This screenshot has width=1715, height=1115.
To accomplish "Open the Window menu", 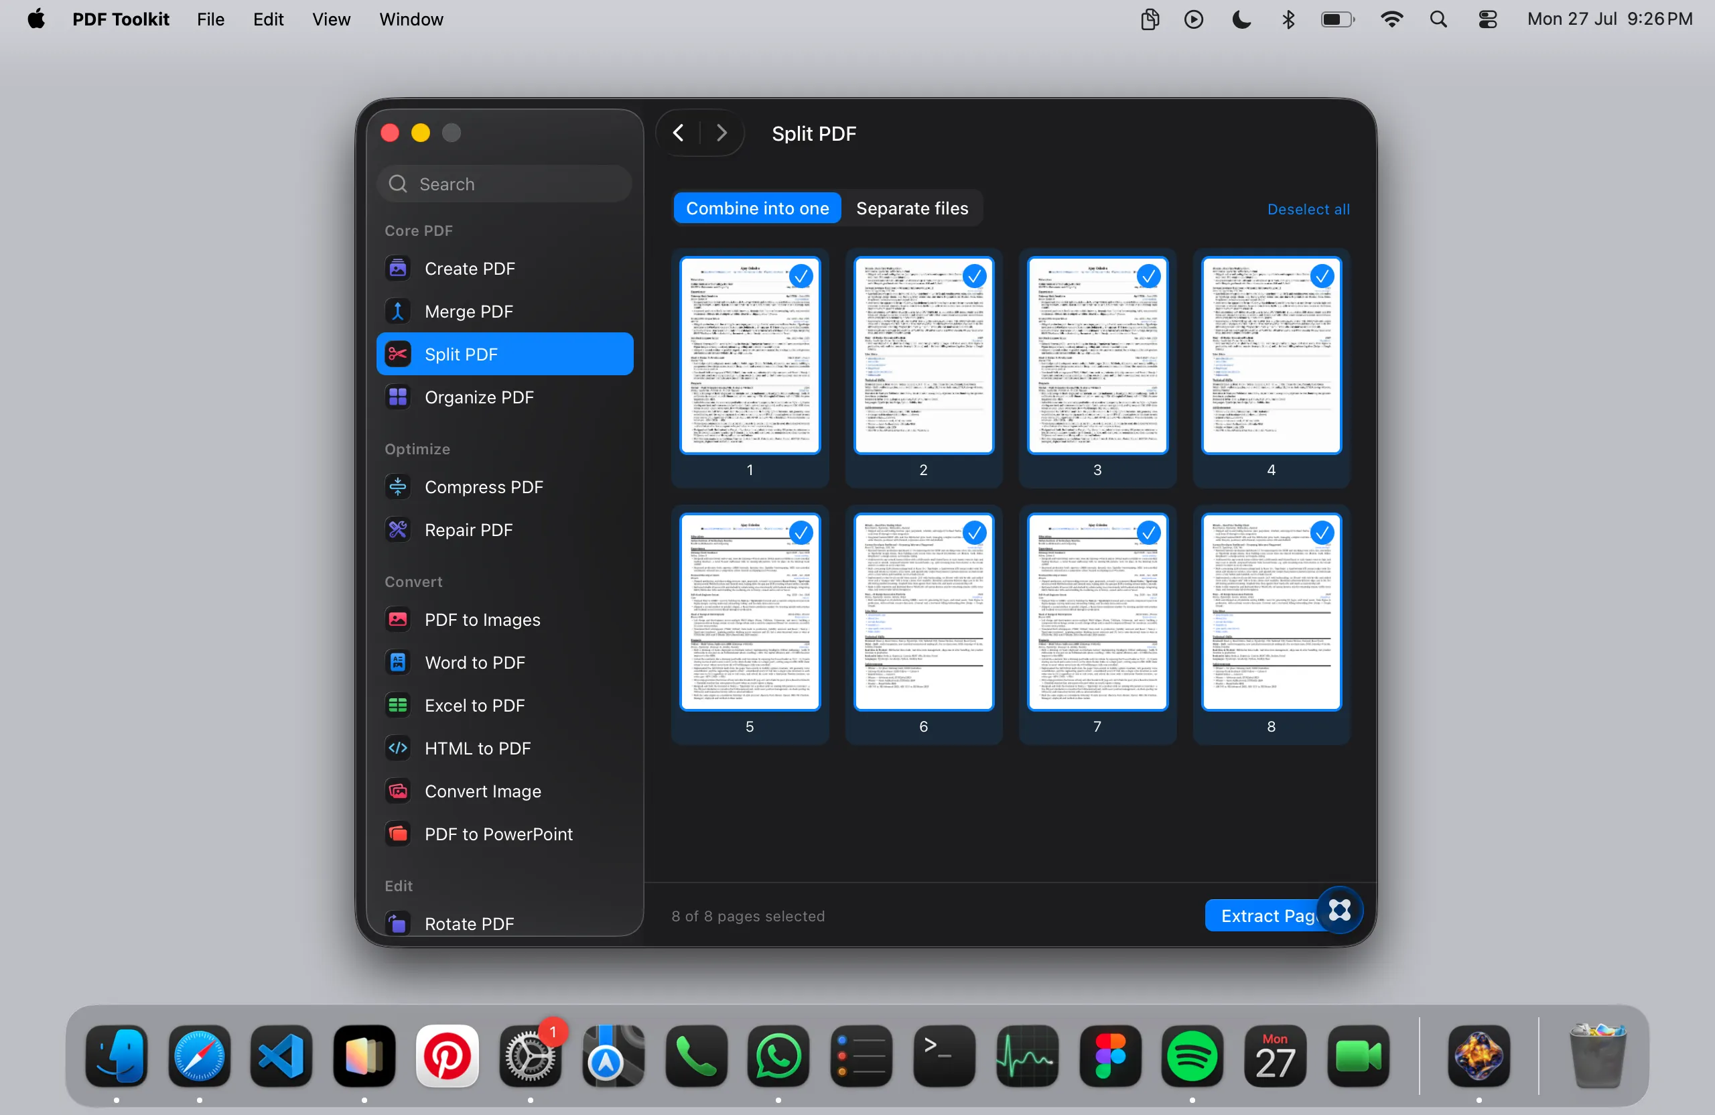I will tap(411, 19).
